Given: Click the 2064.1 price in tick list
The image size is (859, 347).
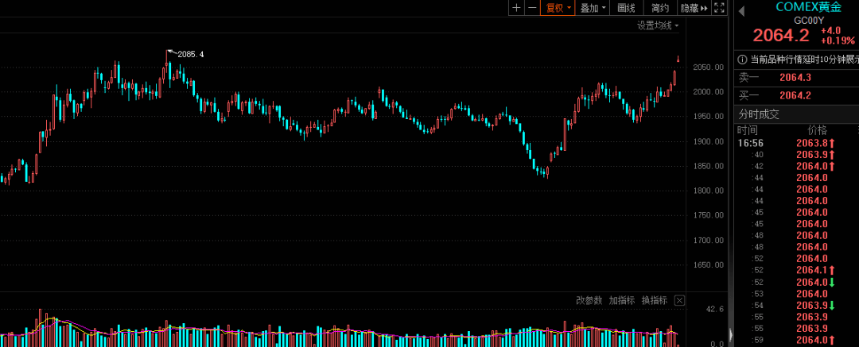Looking at the screenshot, I should (811, 270).
